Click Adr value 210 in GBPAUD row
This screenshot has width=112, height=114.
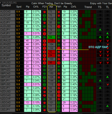[x=51, y=66]
